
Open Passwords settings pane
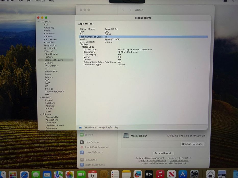[x=91, y=160]
